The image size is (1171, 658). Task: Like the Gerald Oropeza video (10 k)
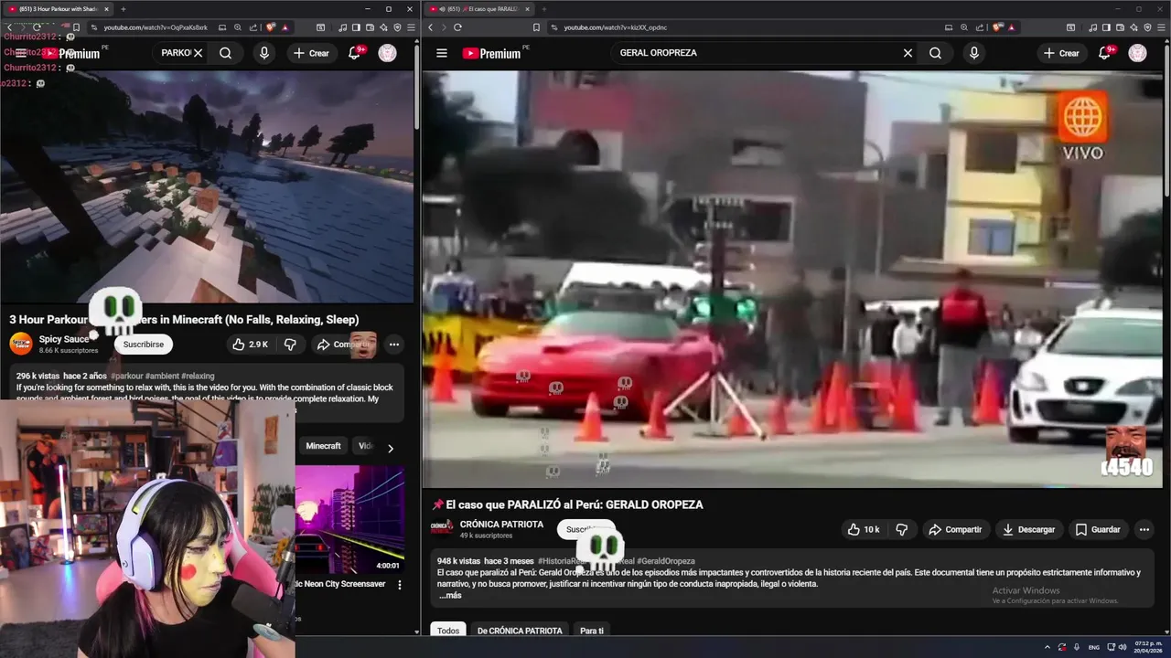[863, 529]
